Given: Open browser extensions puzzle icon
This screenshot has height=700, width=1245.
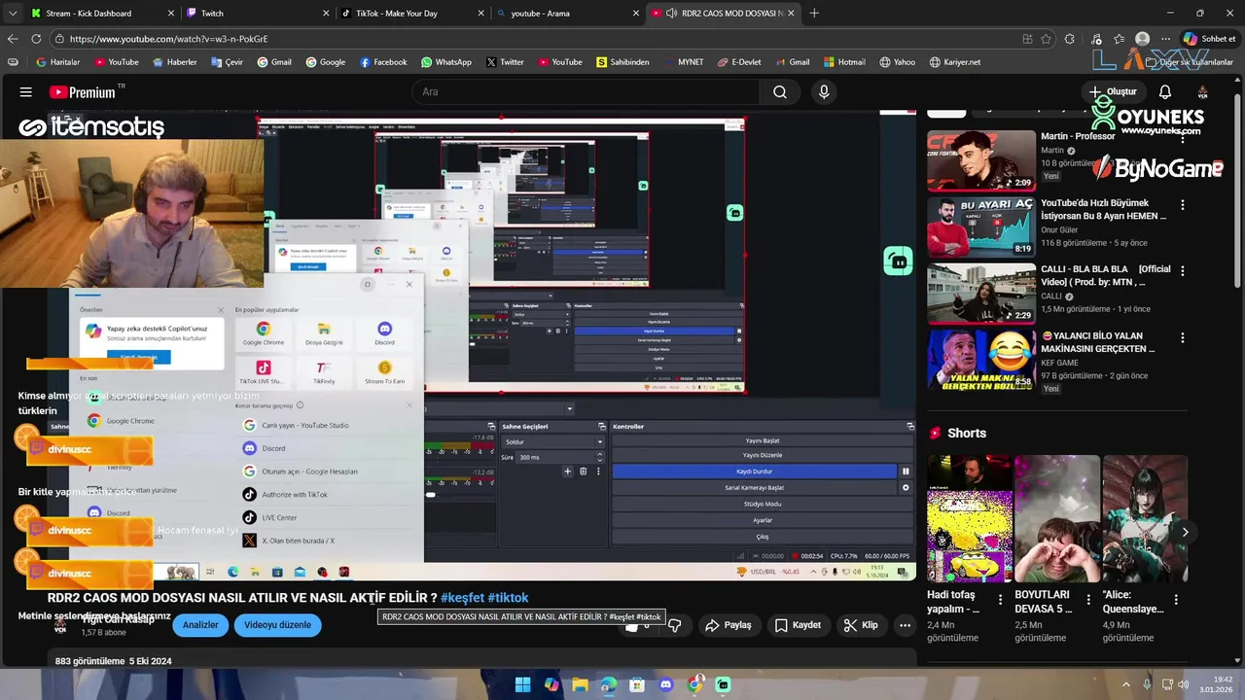Looking at the screenshot, I should 1070,39.
